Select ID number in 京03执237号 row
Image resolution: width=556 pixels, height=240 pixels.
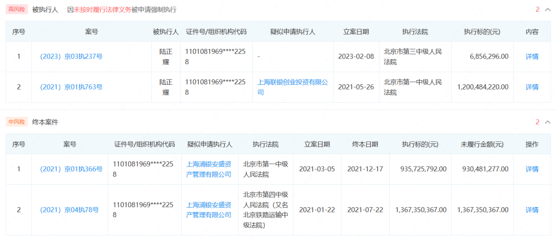click(215, 57)
